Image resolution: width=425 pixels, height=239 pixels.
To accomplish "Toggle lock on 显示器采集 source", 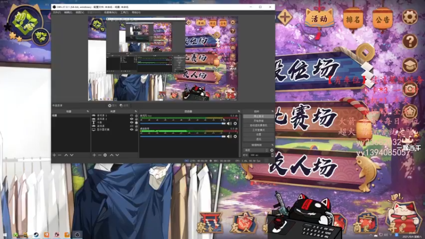I will pos(137,130).
